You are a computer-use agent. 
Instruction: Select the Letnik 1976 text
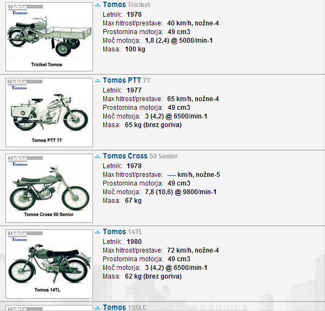122,14
